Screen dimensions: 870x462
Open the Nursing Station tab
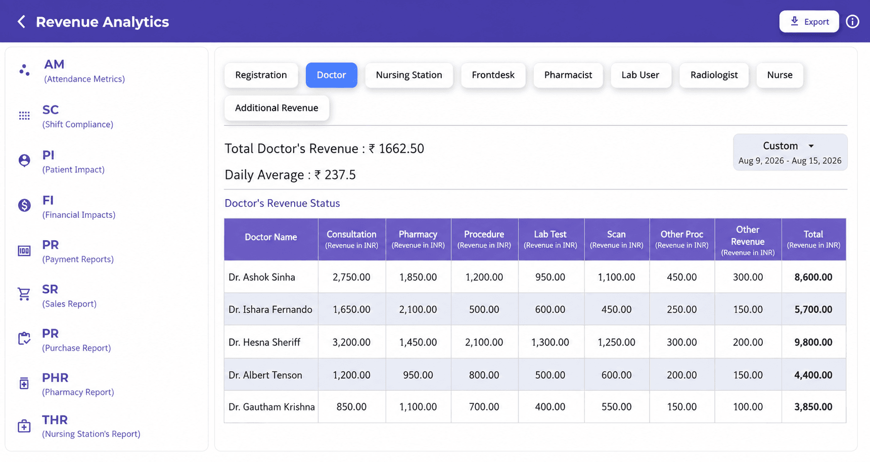pos(409,75)
